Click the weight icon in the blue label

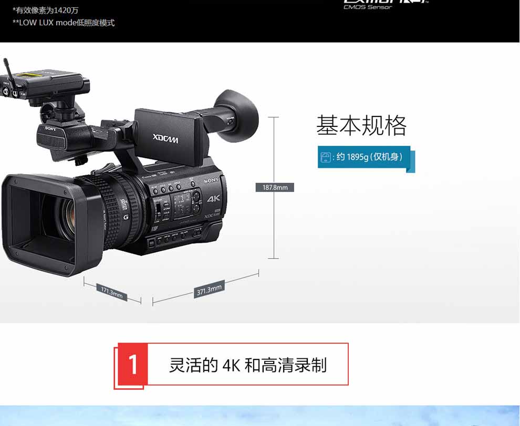pos(325,157)
